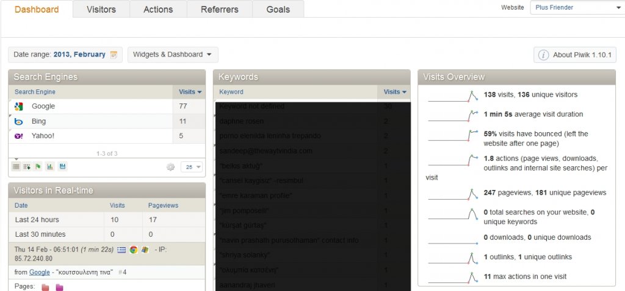625x291 pixels.
Task: Open the rows limit dropdown showing 25
Action: (x=192, y=167)
